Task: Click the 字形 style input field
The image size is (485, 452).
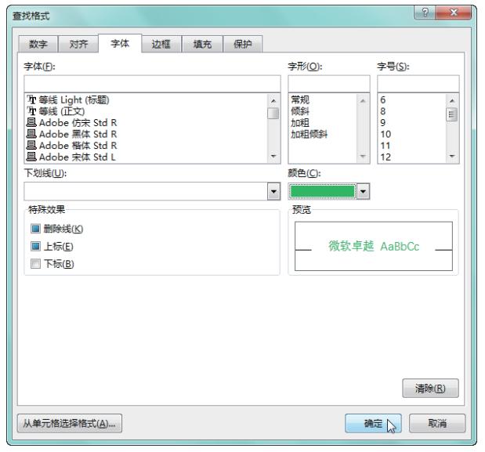Action: (x=329, y=84)
